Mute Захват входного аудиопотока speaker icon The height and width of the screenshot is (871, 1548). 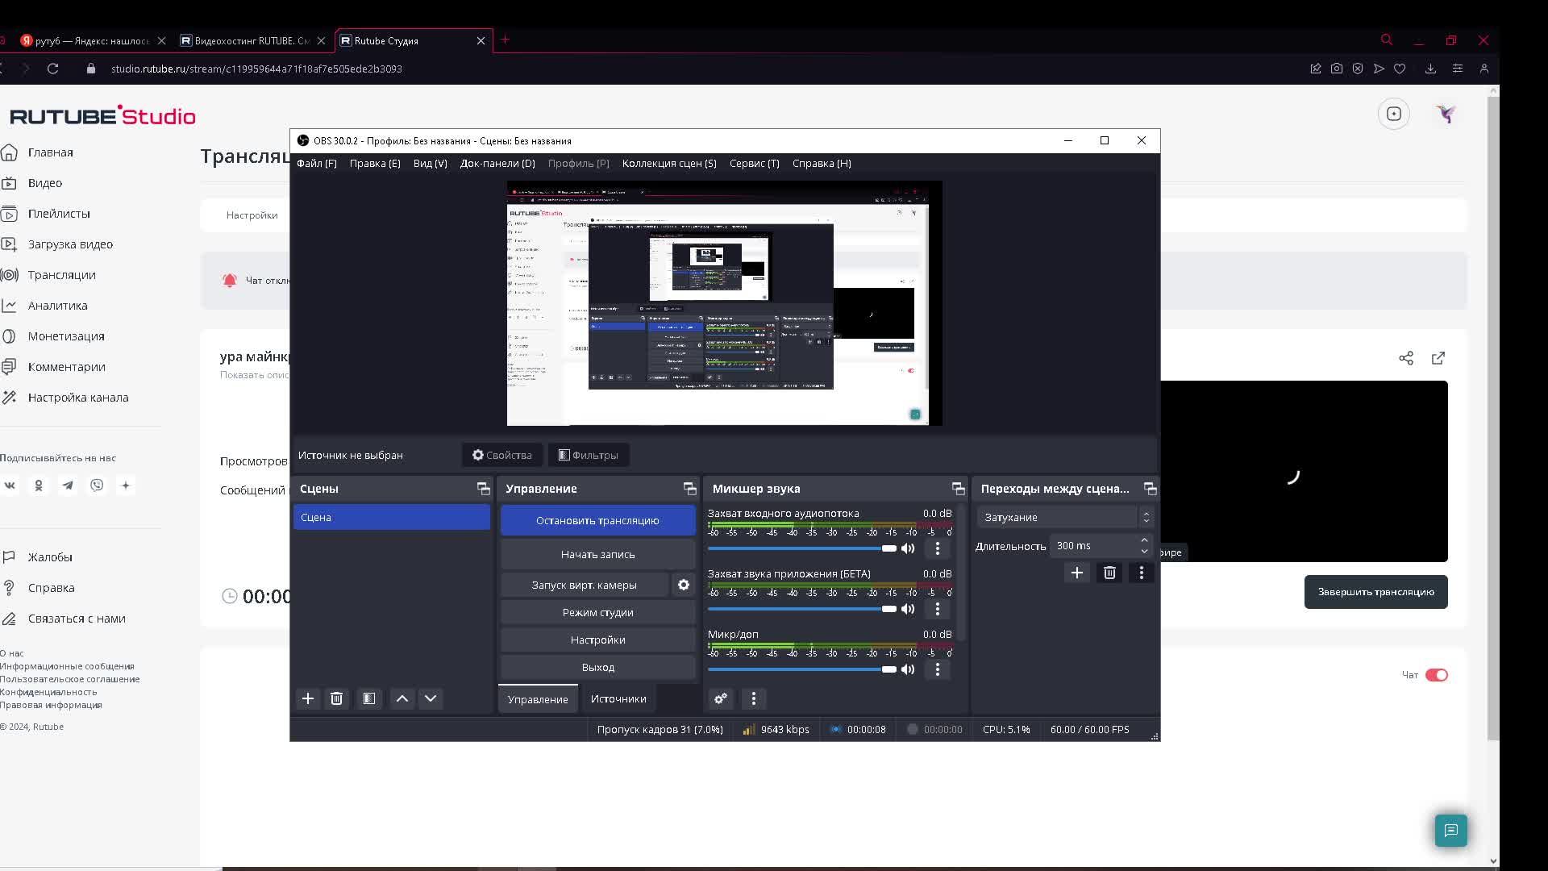pos(908,548)
